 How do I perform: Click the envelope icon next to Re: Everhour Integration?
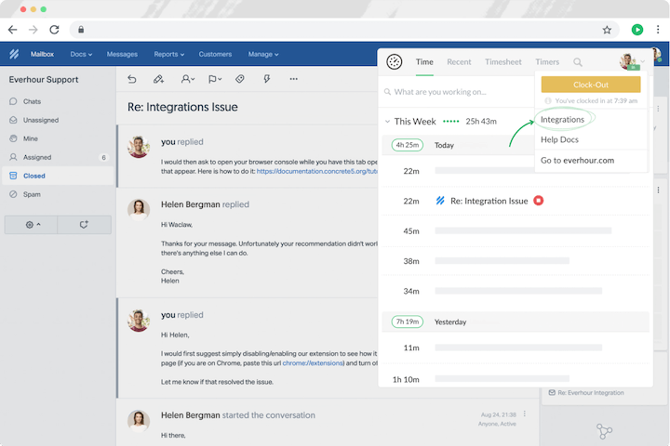point(552,393)
